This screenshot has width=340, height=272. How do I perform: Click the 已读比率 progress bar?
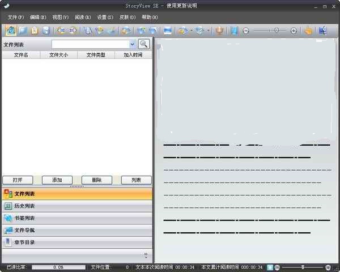pyautogui.click(x=58, y=267)
